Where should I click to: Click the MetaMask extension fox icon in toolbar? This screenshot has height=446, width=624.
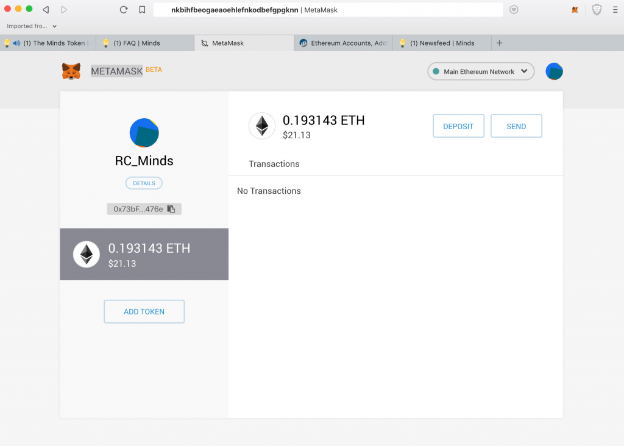(575, 10)
